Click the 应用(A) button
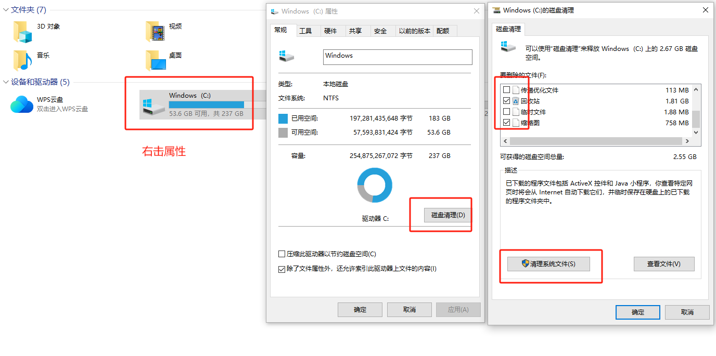This screenshot has height=356, width=716. coord(458,310)
